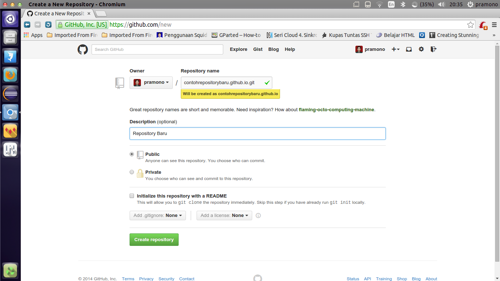The image size is (500, 281).
Task: Open the Bluetooth indicator
Action: tap(403, 4)
